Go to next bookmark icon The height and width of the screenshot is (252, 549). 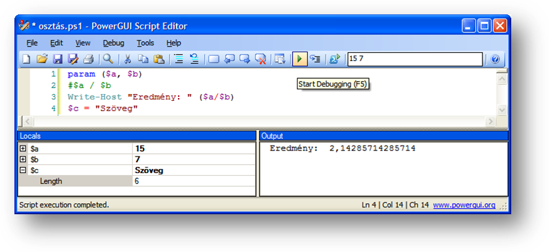point(245,59)
